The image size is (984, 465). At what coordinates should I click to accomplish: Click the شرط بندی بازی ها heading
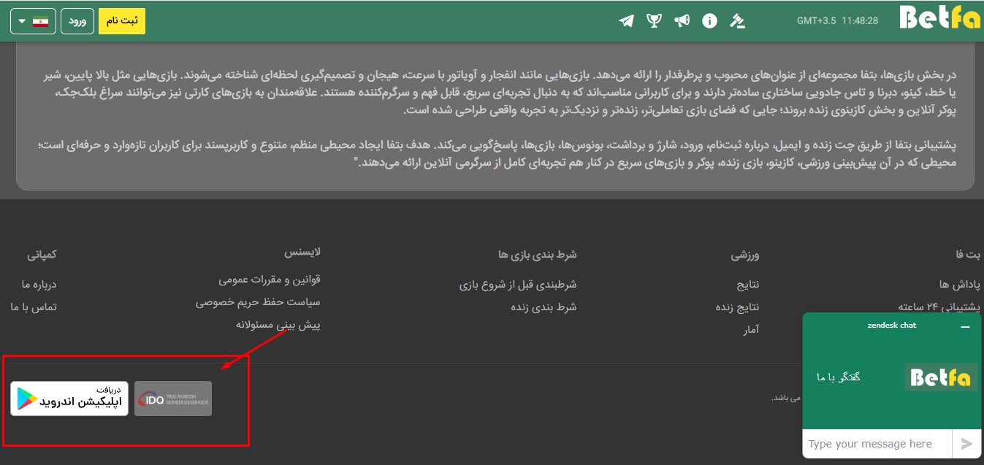[x=538, y=255]
